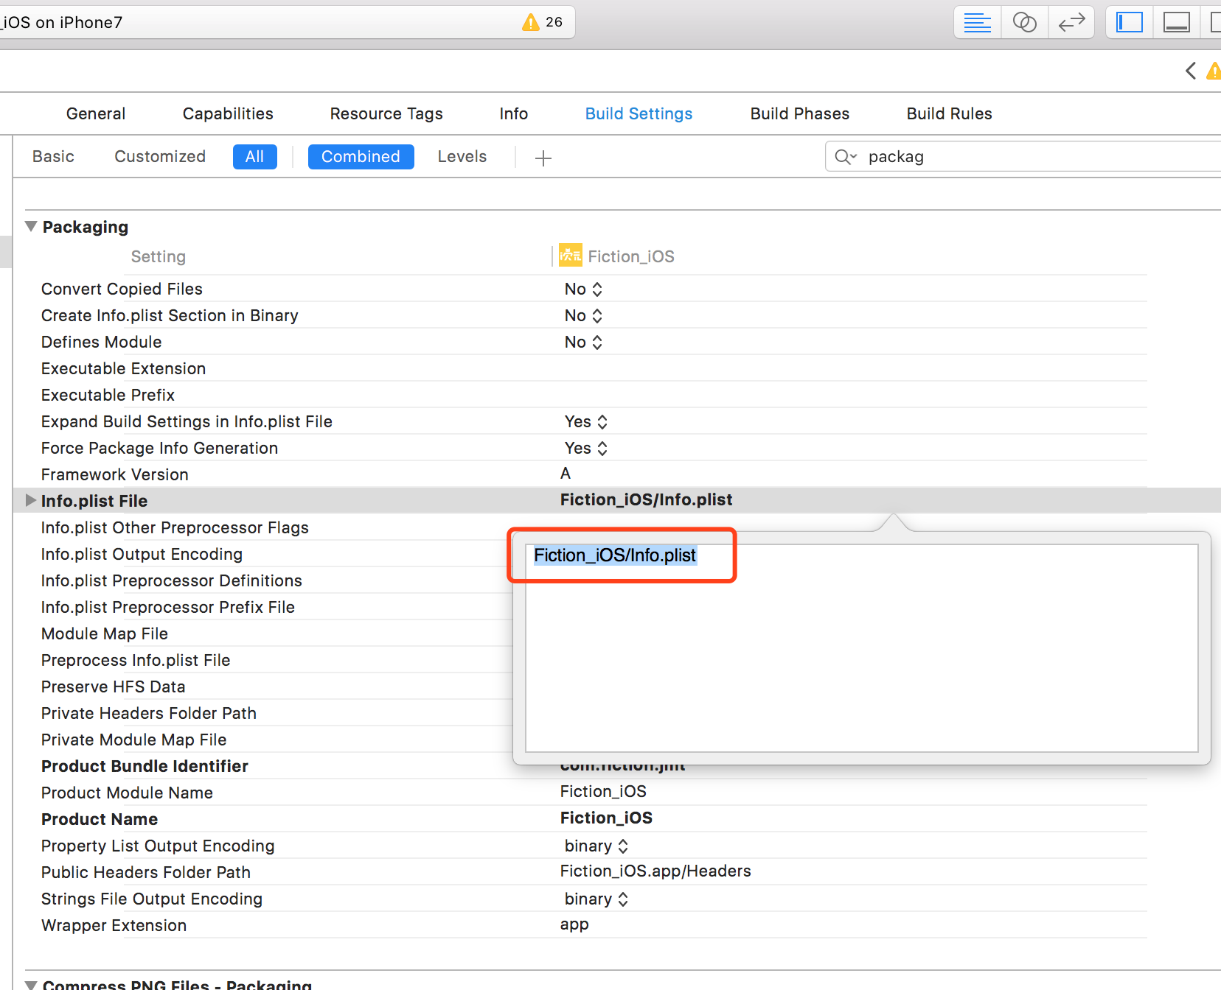Click the search magnifier icon
Screen dimensions: 1221x990
pos(845,156)
